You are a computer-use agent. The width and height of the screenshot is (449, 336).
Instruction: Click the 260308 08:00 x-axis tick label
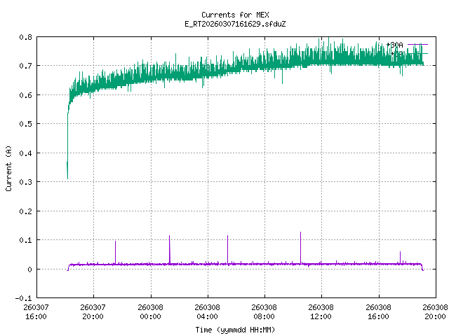[x=264, y=311]
